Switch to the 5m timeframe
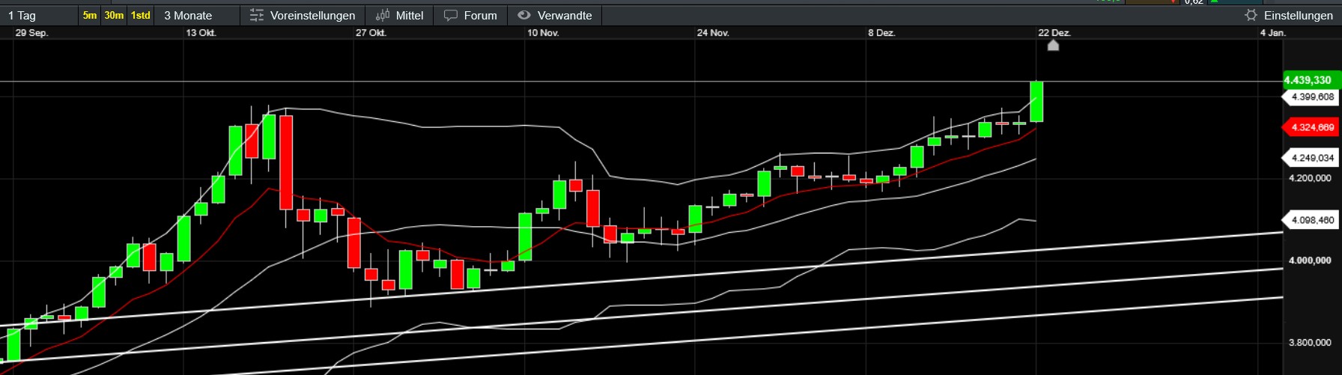The width and height of the screenshot is (1342, 375). 90,15
